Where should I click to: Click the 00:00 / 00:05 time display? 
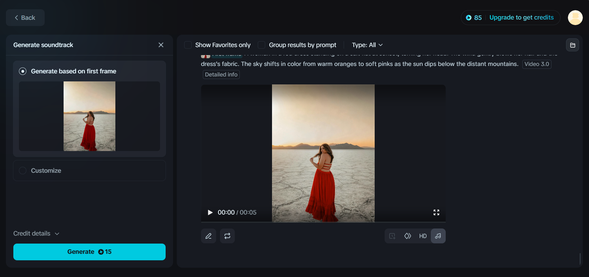click(237, 212)
